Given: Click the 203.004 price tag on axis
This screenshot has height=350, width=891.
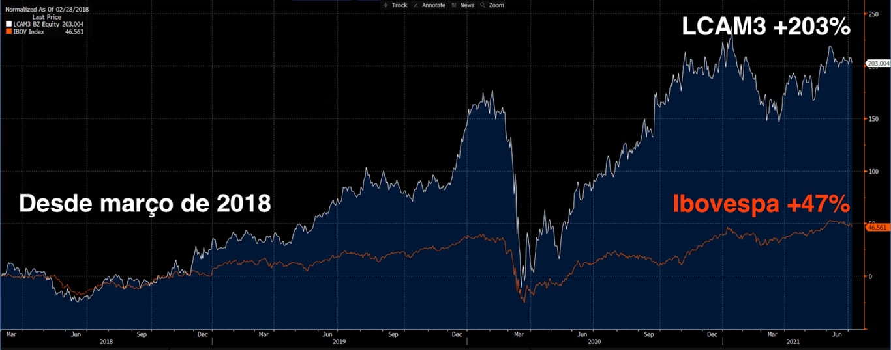Looking at the screenshot, I should point(878,63).
